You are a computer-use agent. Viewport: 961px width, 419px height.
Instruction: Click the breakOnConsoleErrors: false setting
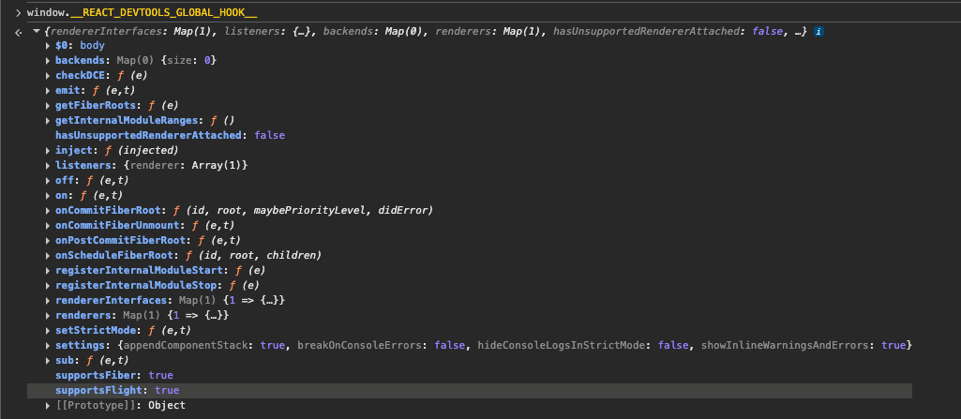point(381,346)
